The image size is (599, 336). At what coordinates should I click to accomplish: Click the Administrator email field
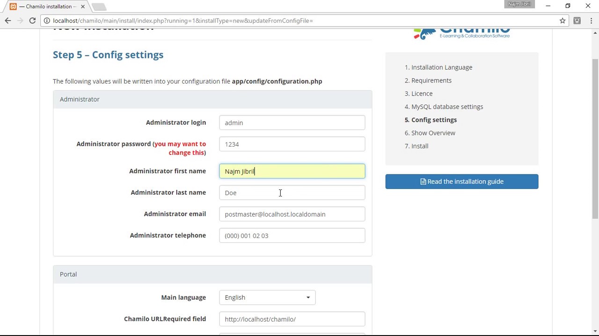coord(292,214)
